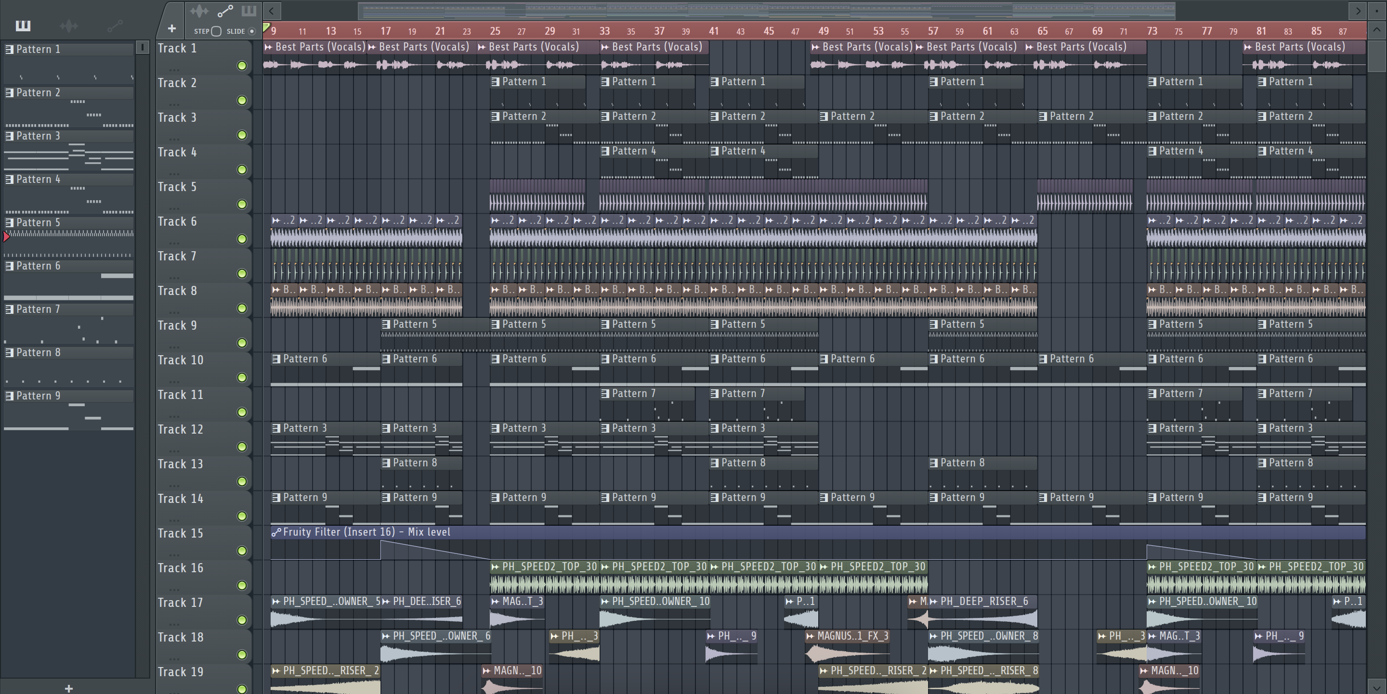Click the left arrow of horizontal scrollbar
This screenshot has width=1387, height=694.
[271, 11]
